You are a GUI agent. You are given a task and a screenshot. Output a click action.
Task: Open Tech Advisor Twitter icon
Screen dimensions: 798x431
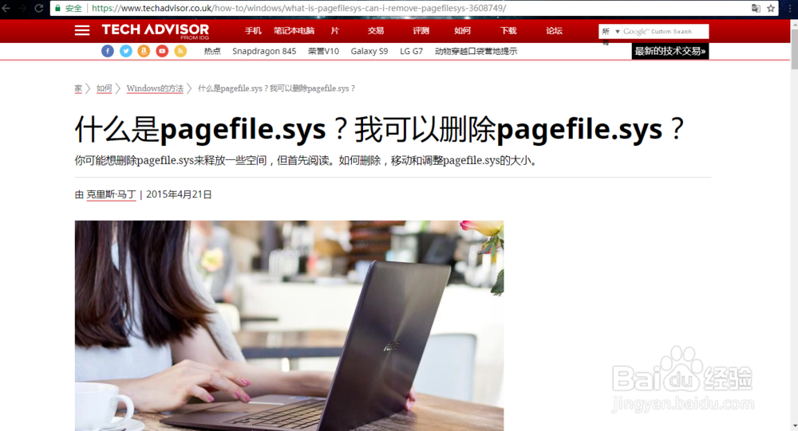126,51
